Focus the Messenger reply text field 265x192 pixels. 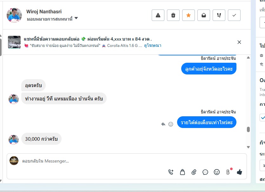(x=127, y=161)
